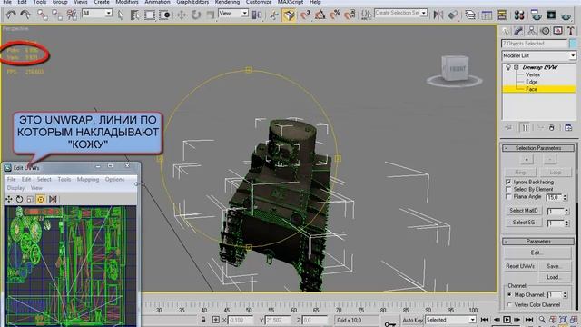This screenshot has width=581, height=327.
Task: Toggle the Angle Snap icon
Action: click(x=320, y=15)
